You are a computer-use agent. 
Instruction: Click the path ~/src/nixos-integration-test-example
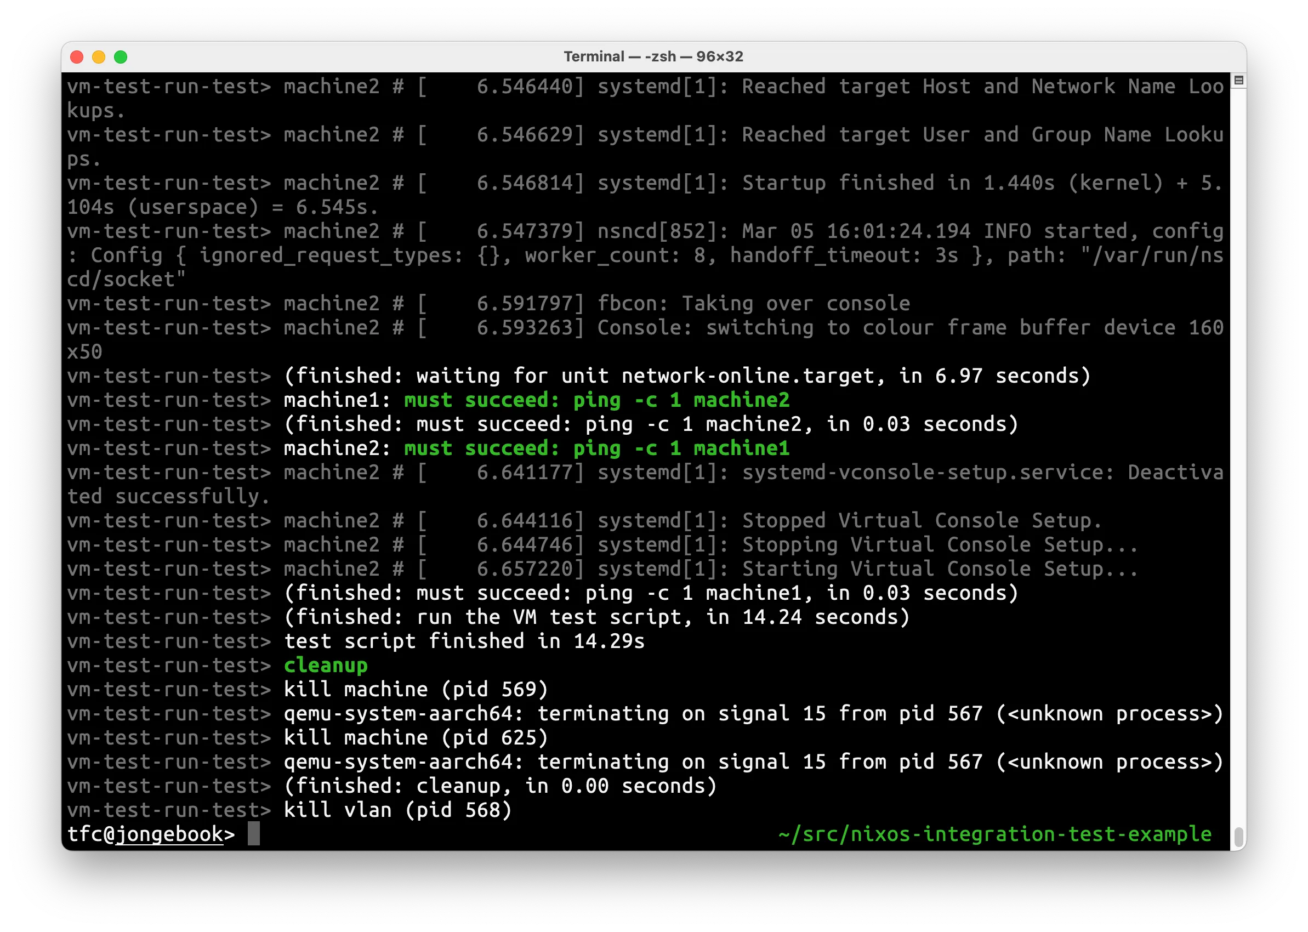click(994, 834)
